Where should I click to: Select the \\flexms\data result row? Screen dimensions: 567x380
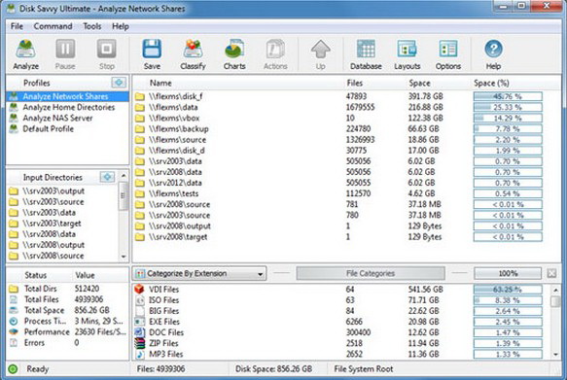coord(346,107)
